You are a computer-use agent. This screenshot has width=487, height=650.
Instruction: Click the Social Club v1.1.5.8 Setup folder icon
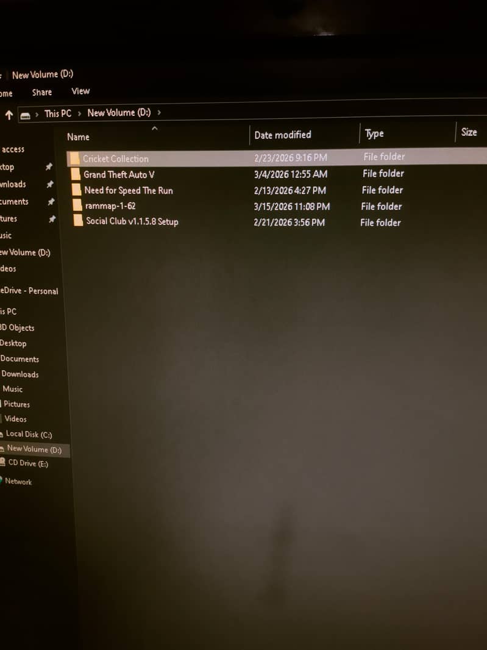point(78,221)
